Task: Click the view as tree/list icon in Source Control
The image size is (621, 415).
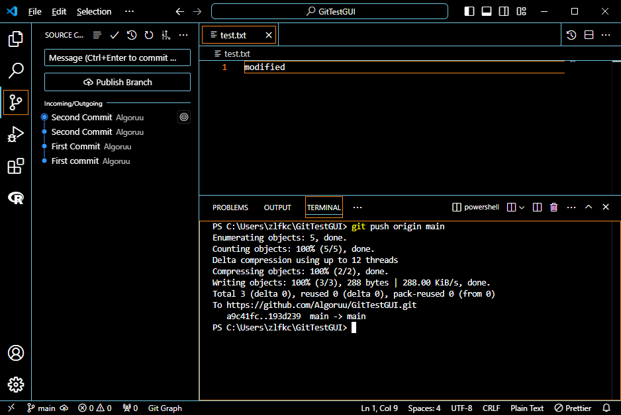Action: [97, 35]
